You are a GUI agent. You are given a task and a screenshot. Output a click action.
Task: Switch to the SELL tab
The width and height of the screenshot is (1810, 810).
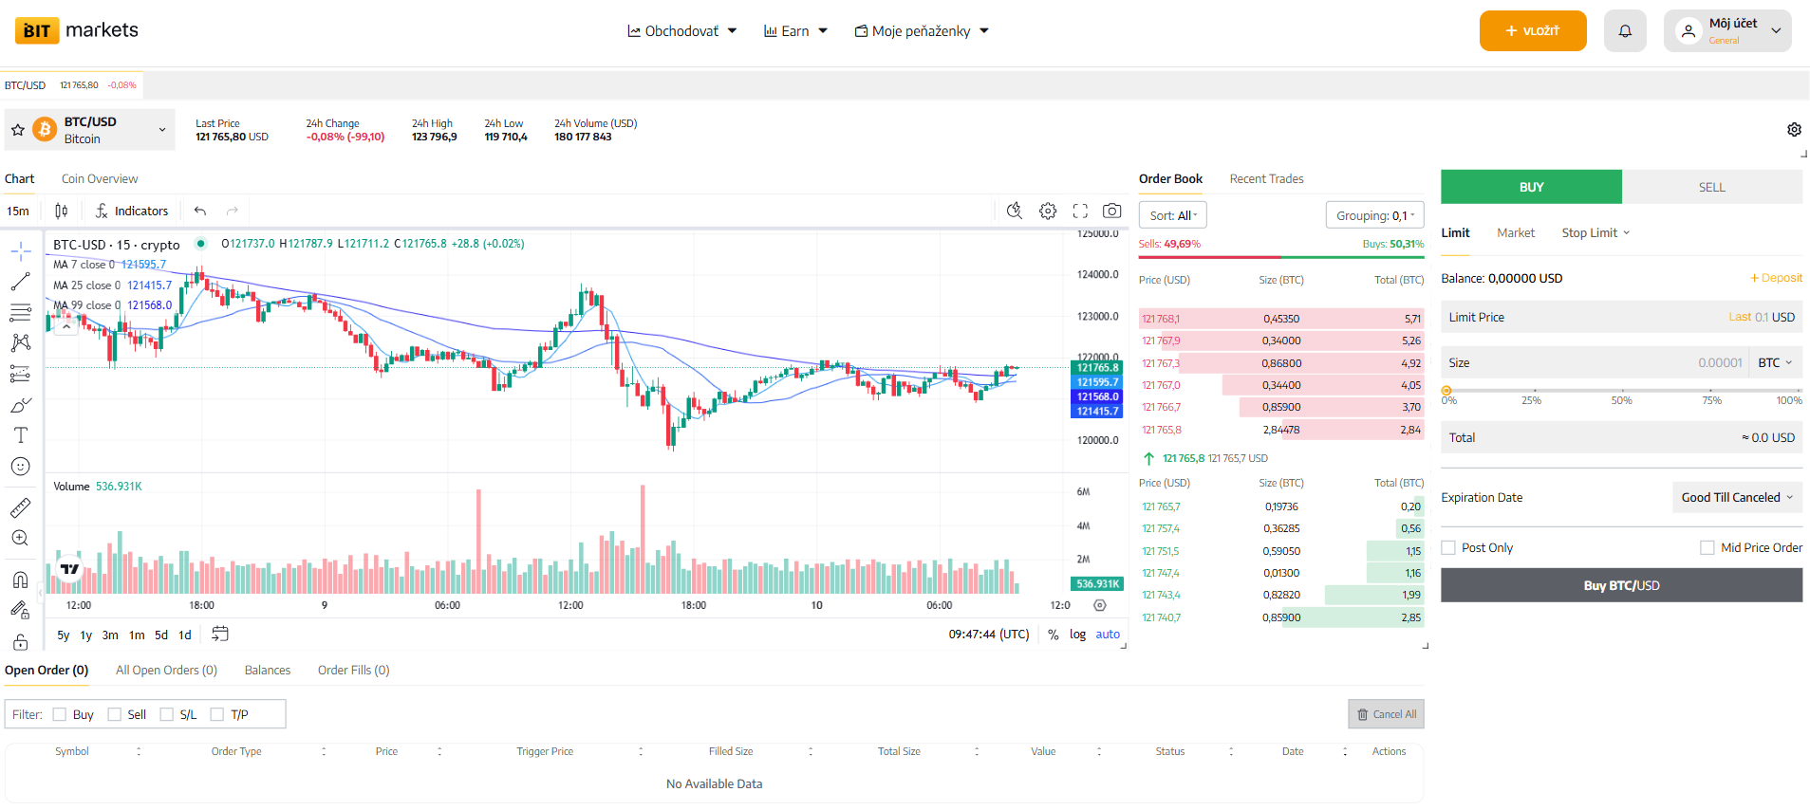[1711, 188]
